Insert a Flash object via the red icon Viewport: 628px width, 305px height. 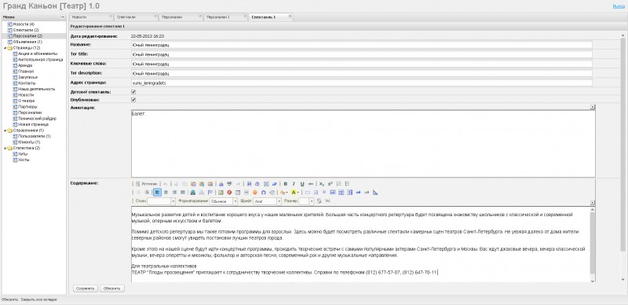(229, 193)
